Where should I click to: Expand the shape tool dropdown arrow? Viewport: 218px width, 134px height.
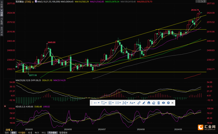(x=106, y=103)
